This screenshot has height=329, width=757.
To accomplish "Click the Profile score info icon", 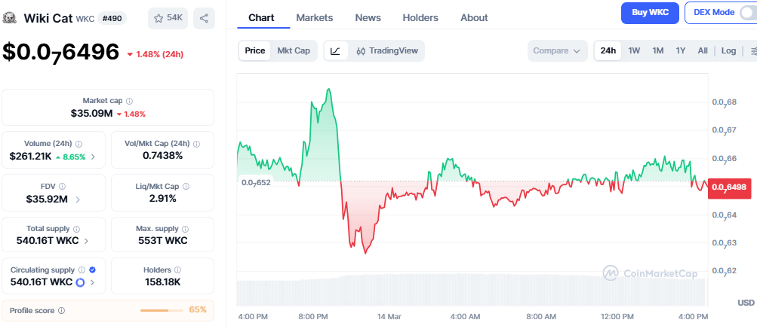I will click(61, 310).
